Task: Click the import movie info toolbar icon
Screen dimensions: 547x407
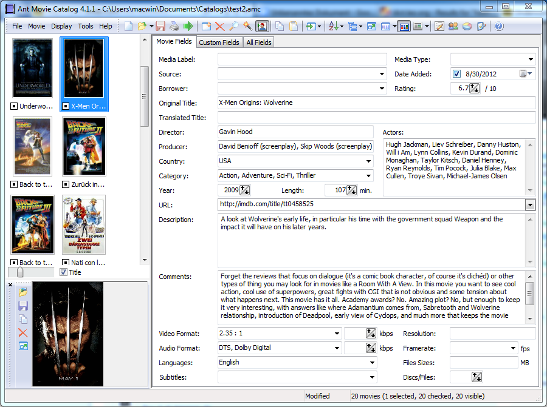Action: [x=311, y=27]
